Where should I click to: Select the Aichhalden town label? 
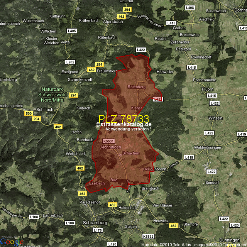[111, 147]
